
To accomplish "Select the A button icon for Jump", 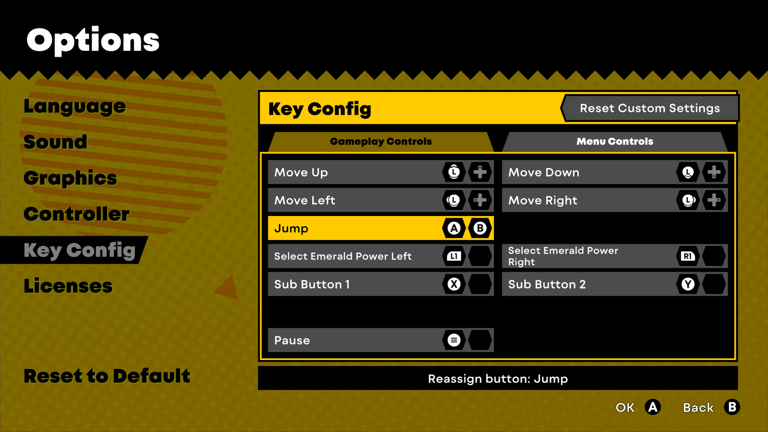I will pyautogui.click(x=453, y=228).
